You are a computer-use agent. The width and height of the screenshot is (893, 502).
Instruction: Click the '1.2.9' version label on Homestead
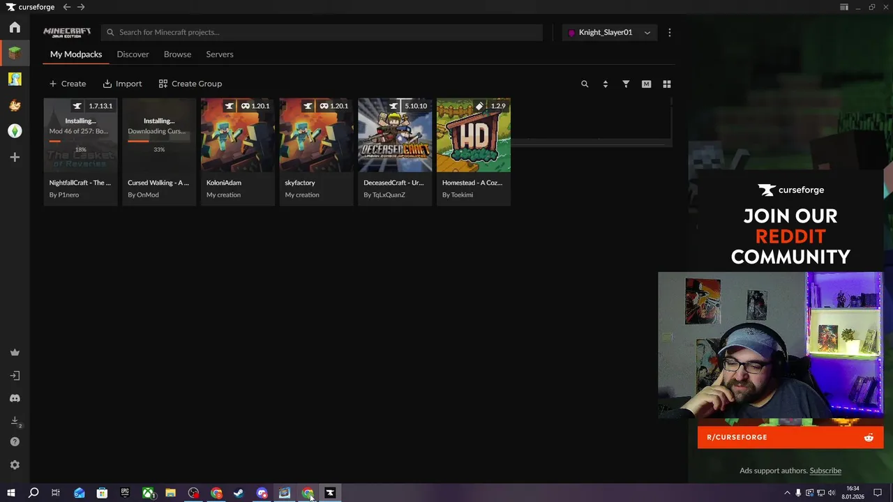498,106
